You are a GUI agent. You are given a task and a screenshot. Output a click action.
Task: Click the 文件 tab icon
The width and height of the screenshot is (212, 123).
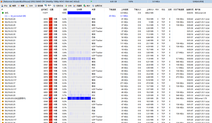click(x=27, y=6)
